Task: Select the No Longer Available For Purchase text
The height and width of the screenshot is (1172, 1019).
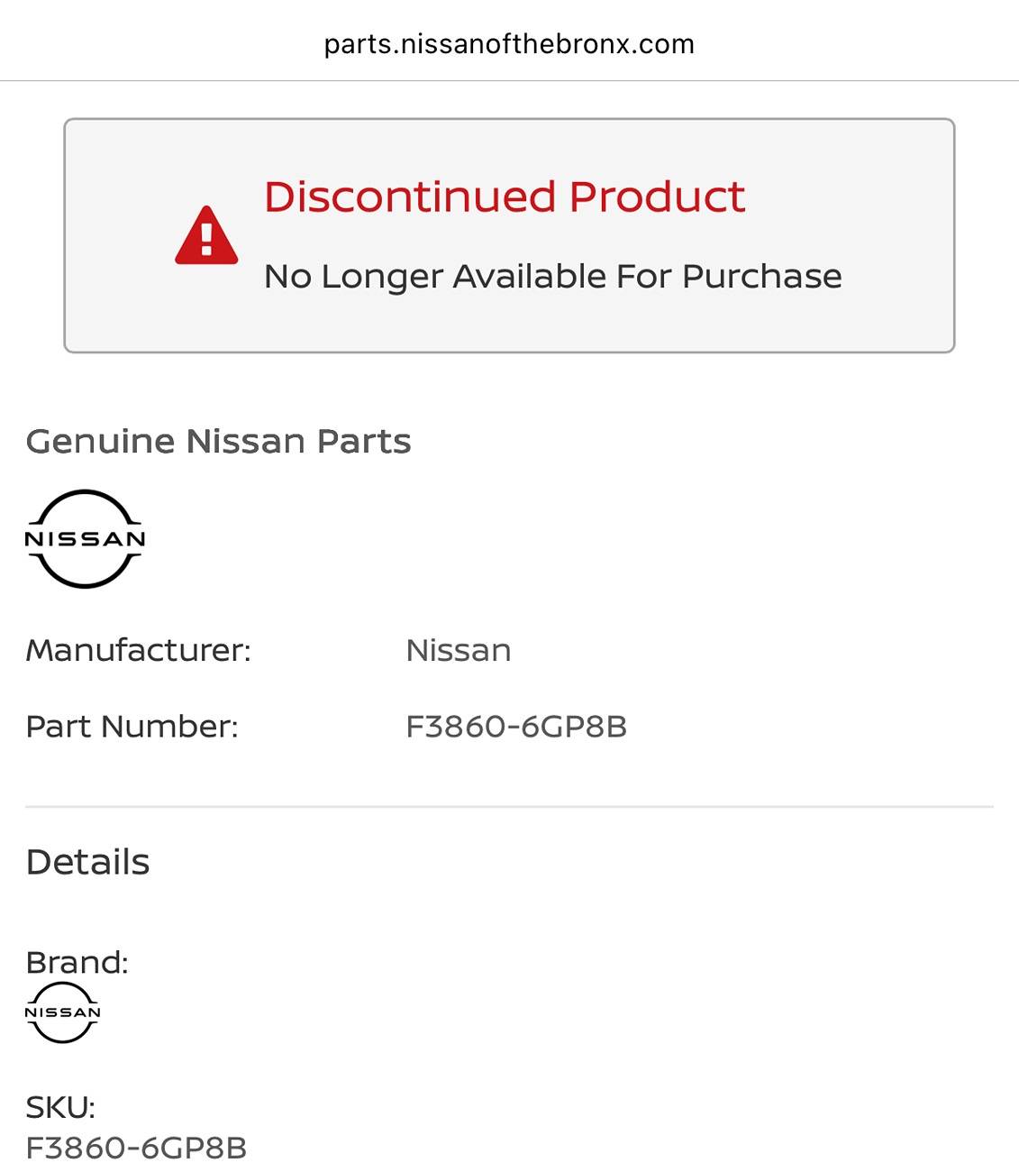Action: 553,277
